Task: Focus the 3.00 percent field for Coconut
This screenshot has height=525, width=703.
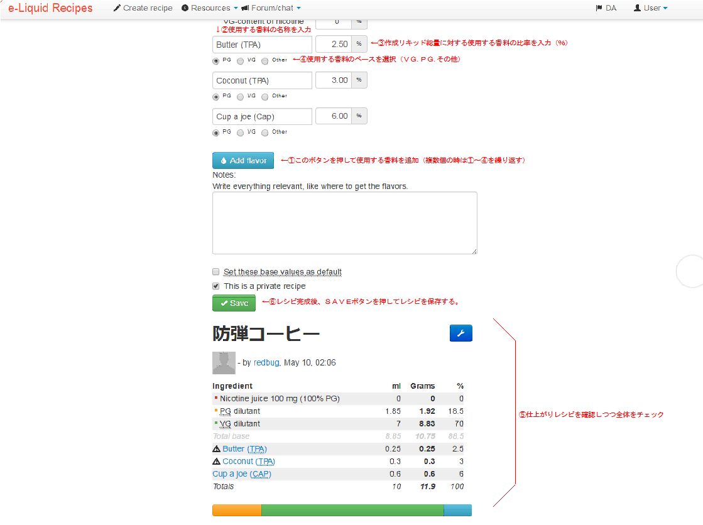Action: click(x=334, y=80)
